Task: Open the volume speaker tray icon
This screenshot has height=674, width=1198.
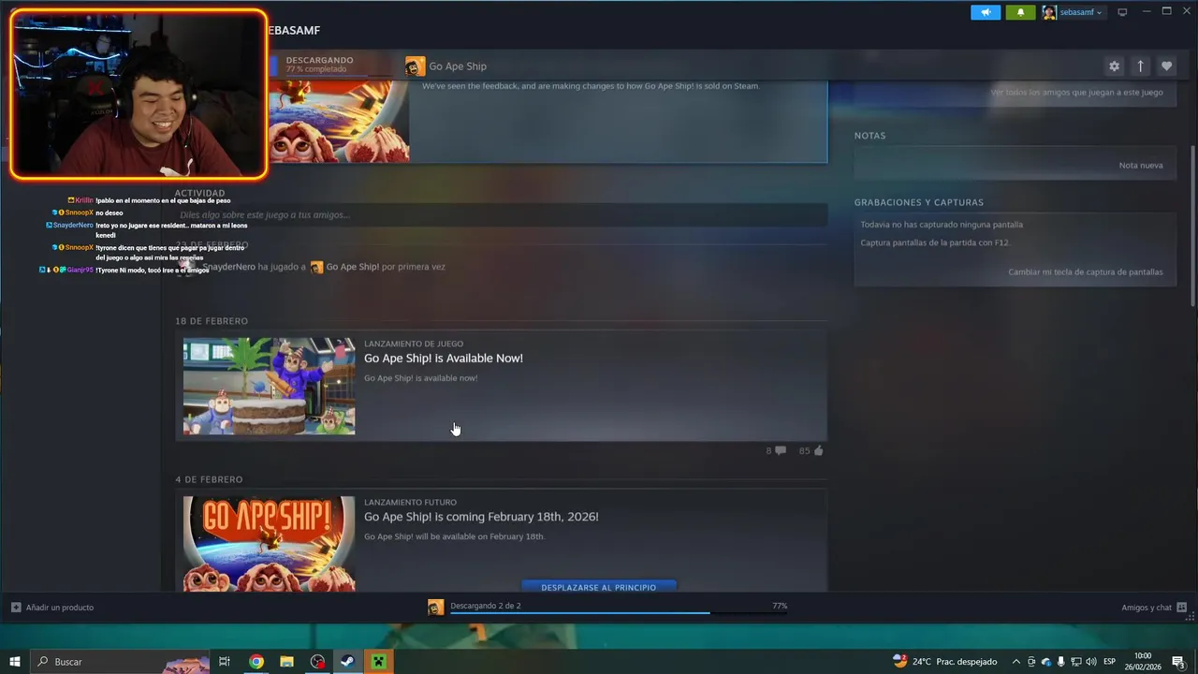Action: 1090,662
